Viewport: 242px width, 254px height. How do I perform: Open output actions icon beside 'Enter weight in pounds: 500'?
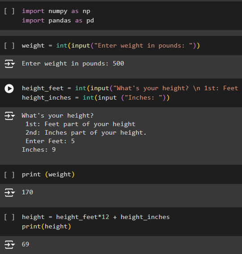pyautogui.click(x=9, y=64)
